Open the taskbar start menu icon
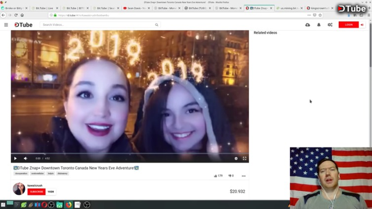372x209 pixels. pos(3,204)
